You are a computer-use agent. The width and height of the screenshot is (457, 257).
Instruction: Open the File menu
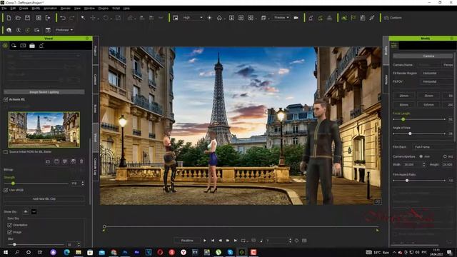click(x=4, y=9)
